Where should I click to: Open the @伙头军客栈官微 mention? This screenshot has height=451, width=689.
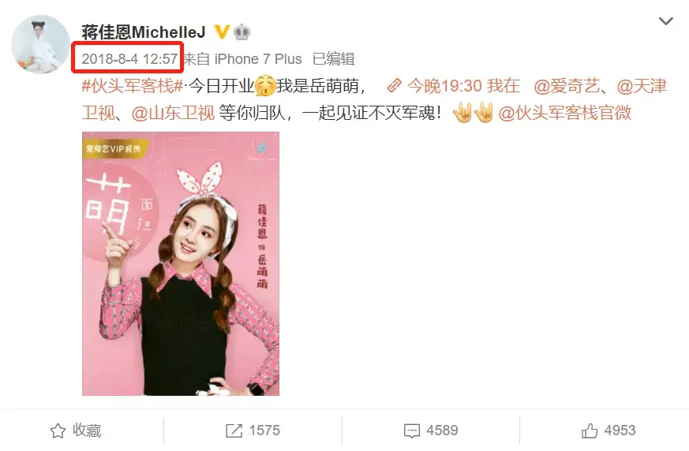[x=565, y=113]
